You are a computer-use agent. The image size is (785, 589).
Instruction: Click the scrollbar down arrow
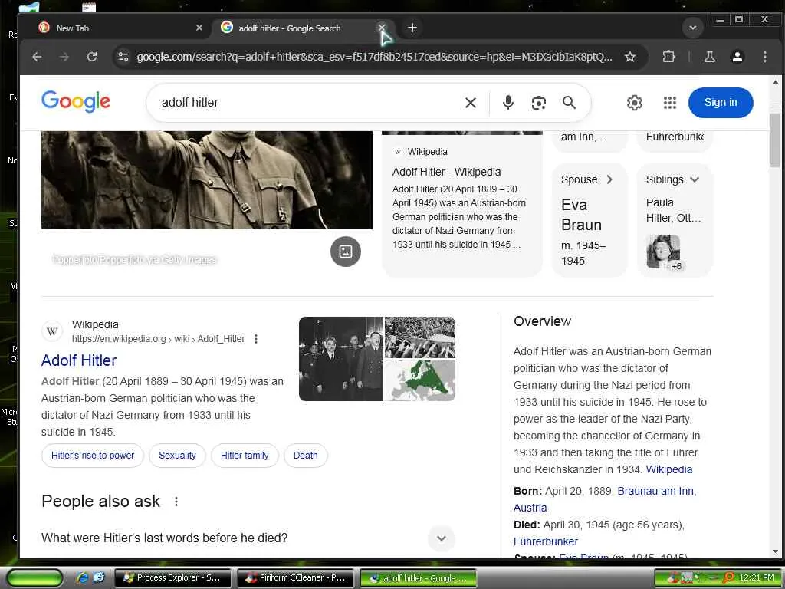point(775,551)
